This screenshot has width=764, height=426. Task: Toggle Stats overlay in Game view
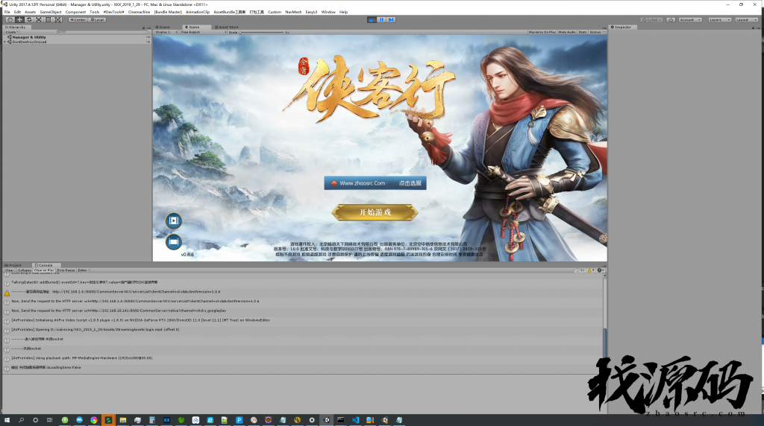click(583, 32)
